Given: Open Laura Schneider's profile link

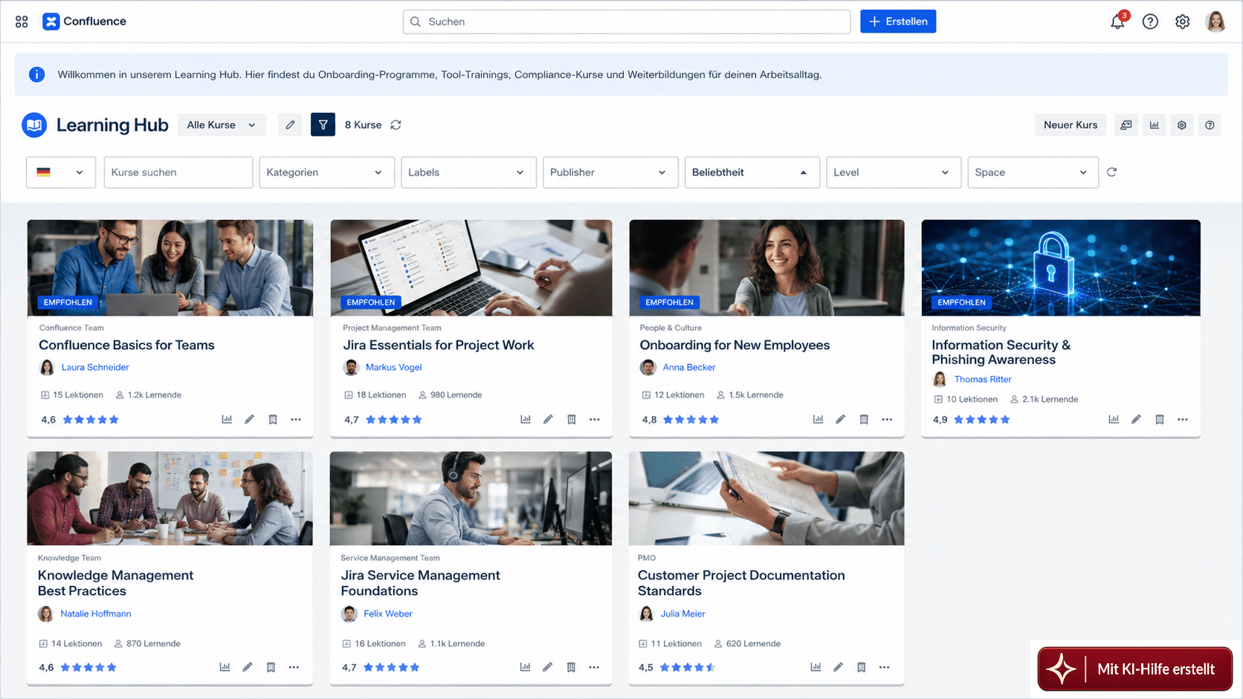Looking at the screenshot, I should click(x=95, y=367).
